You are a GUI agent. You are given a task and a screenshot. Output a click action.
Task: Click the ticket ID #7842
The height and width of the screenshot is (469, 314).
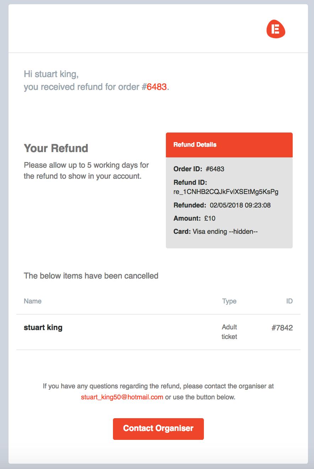(x=282, y=328)
